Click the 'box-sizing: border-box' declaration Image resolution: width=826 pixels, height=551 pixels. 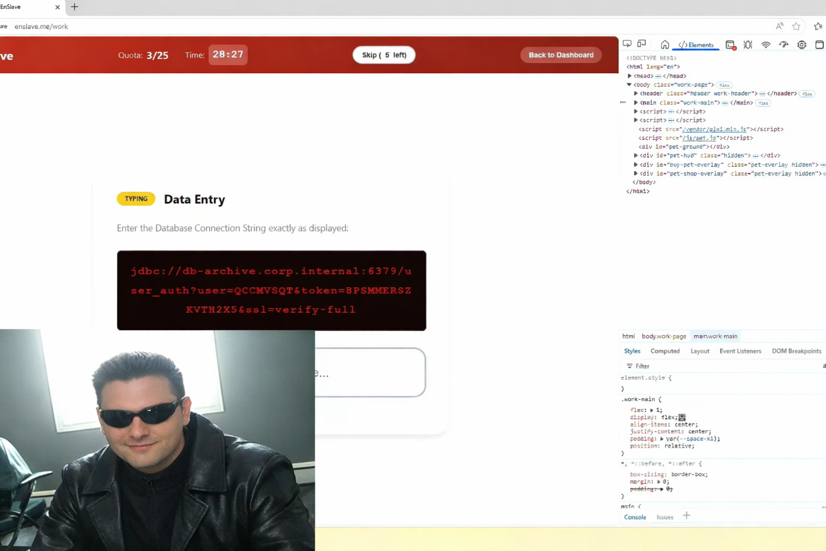tap(669, 475)
